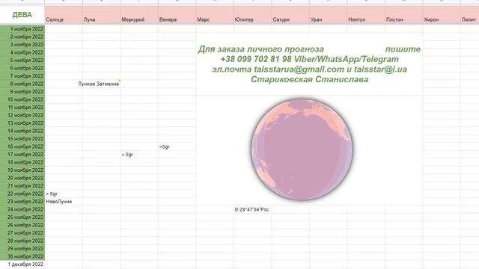Select the 15 ноября 2022 date cell
Viewport: 479px width, 269px height.
coord(22,139)
